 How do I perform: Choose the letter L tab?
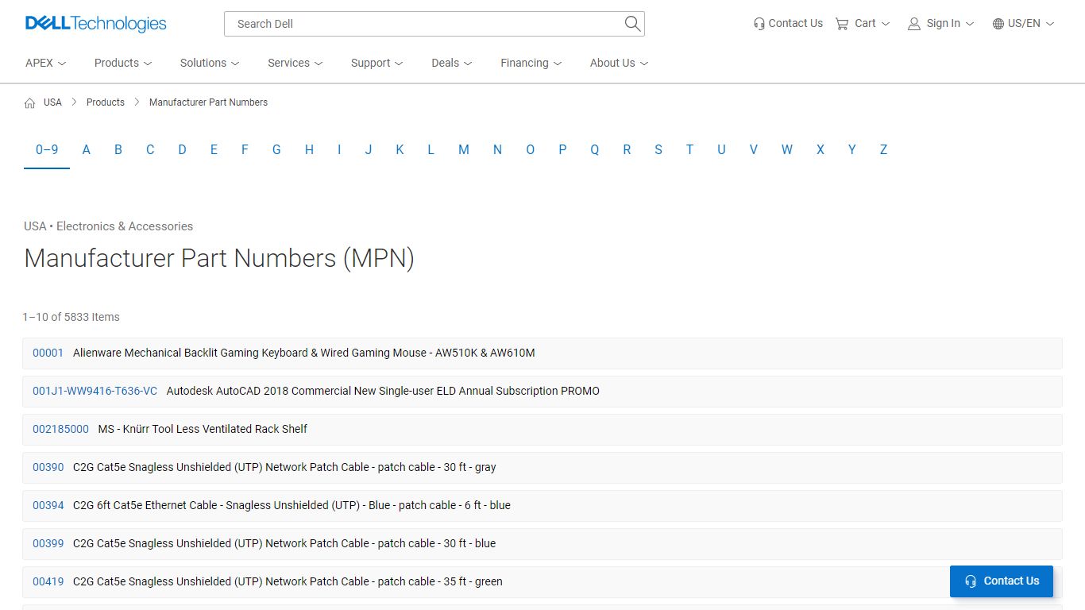(431, 149)
